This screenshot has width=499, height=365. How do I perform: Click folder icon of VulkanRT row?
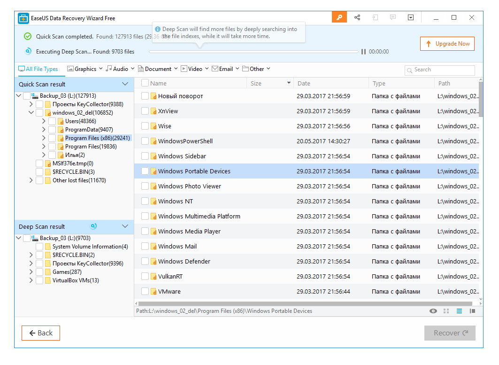(x=154, y=277)
